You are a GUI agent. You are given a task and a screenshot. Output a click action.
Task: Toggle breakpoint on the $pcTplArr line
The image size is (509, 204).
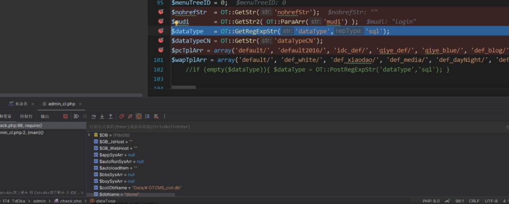161,50
